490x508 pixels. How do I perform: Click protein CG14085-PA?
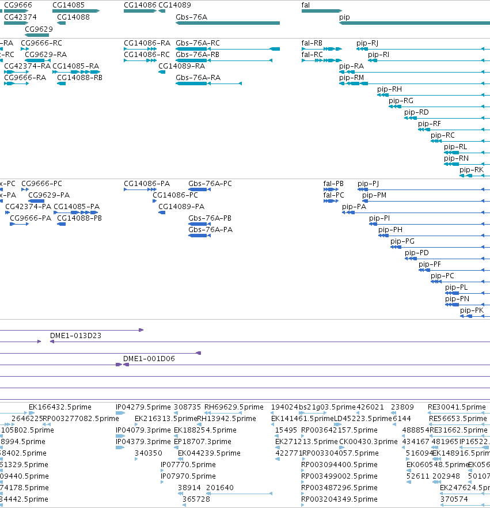(x=77, y=207)
